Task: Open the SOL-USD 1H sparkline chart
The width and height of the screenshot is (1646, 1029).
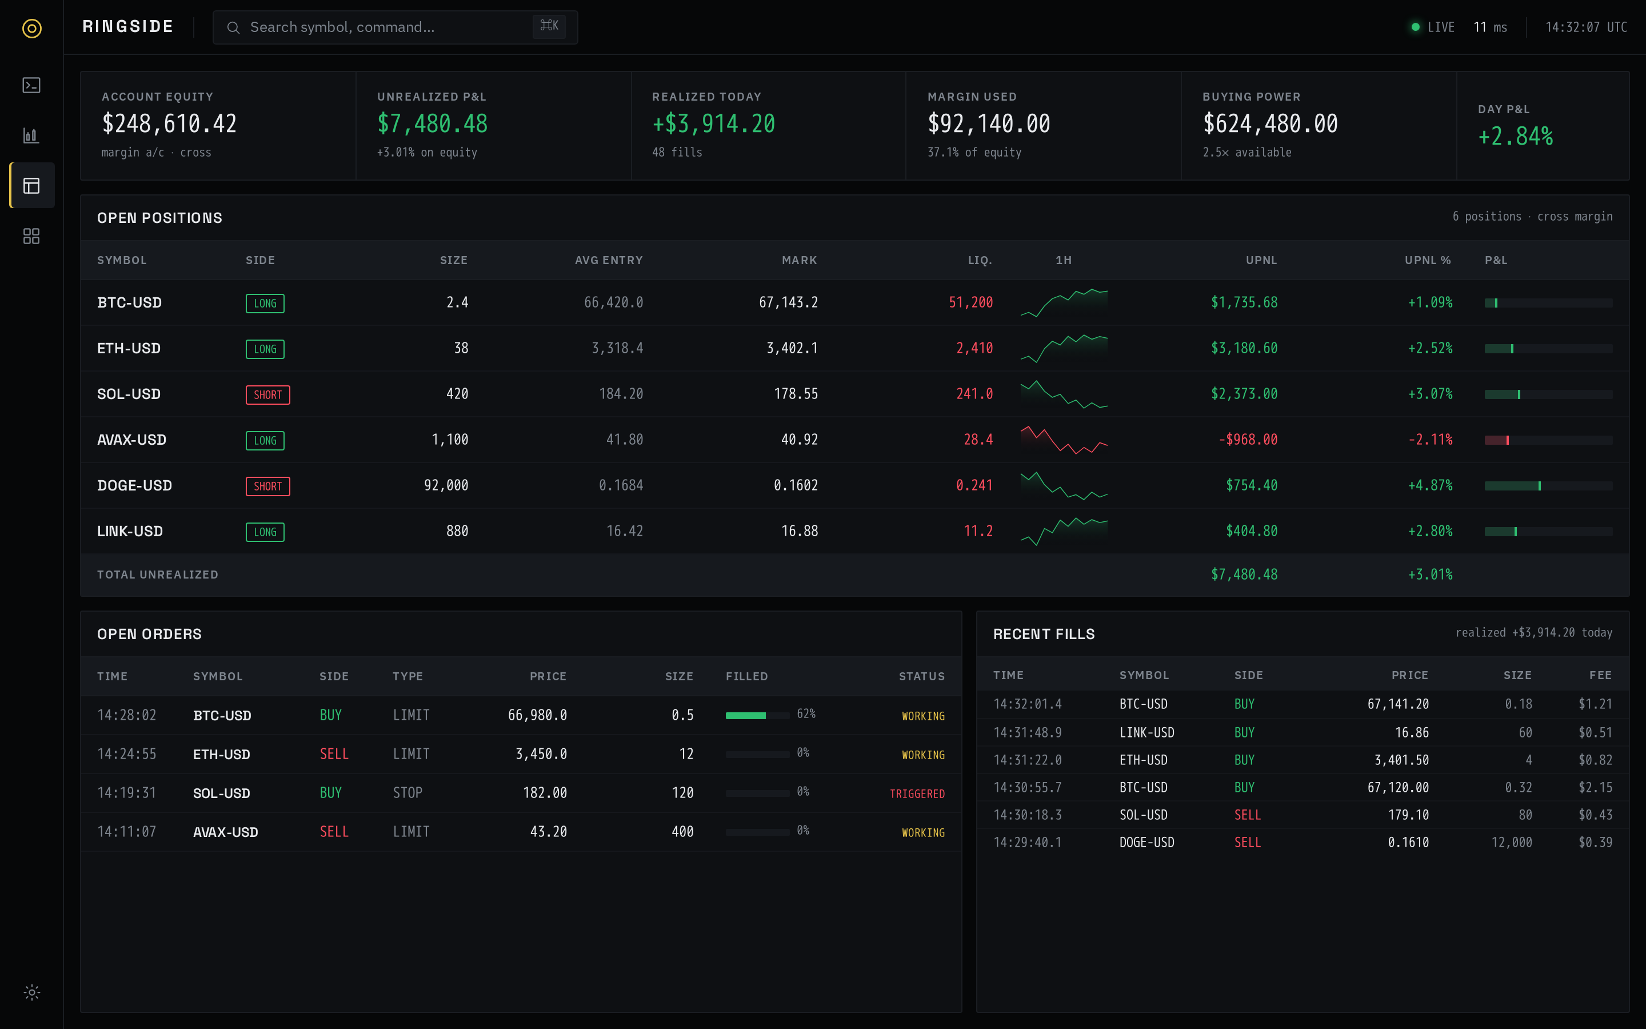Action: coord(1064,394)
